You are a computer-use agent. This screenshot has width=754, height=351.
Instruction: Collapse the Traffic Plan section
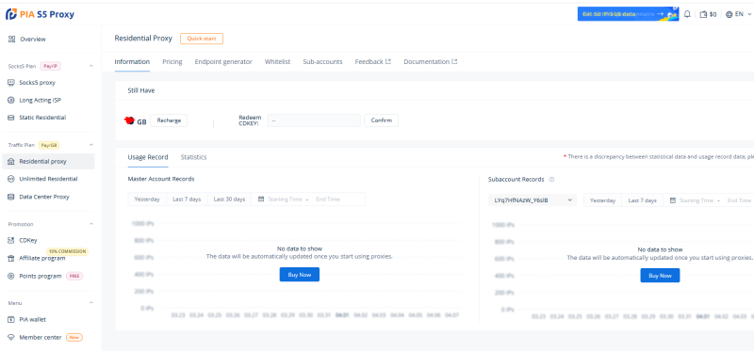click(x=91, y=145)
